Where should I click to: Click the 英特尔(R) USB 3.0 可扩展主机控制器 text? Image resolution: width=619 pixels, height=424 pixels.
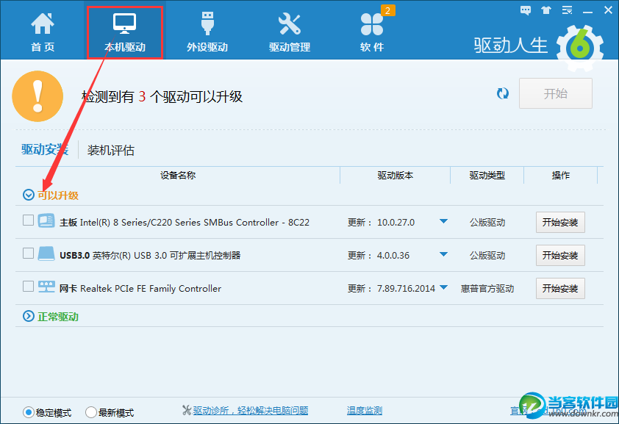click(x=166, y=256)
